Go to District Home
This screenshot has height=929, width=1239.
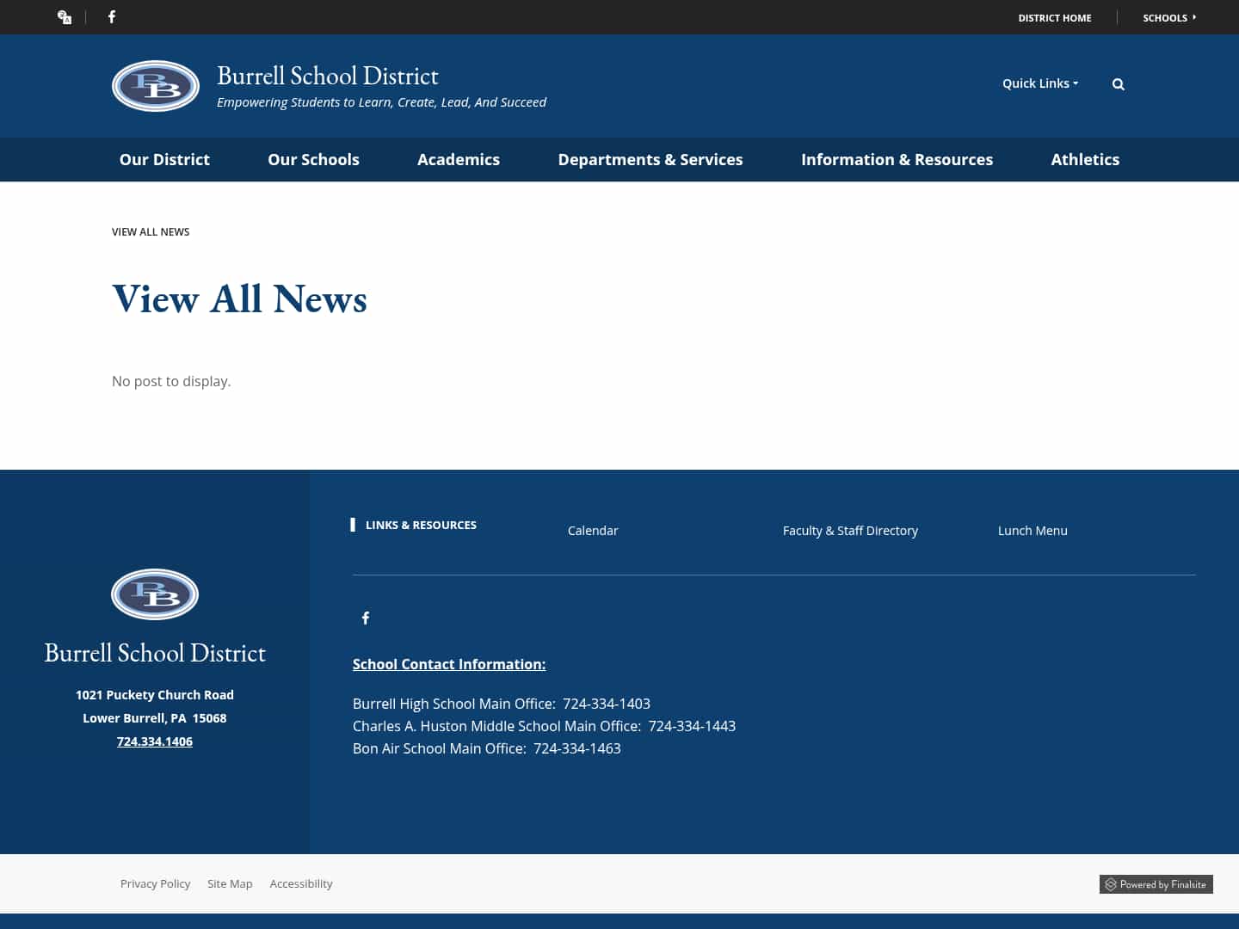click(1055, 18)
